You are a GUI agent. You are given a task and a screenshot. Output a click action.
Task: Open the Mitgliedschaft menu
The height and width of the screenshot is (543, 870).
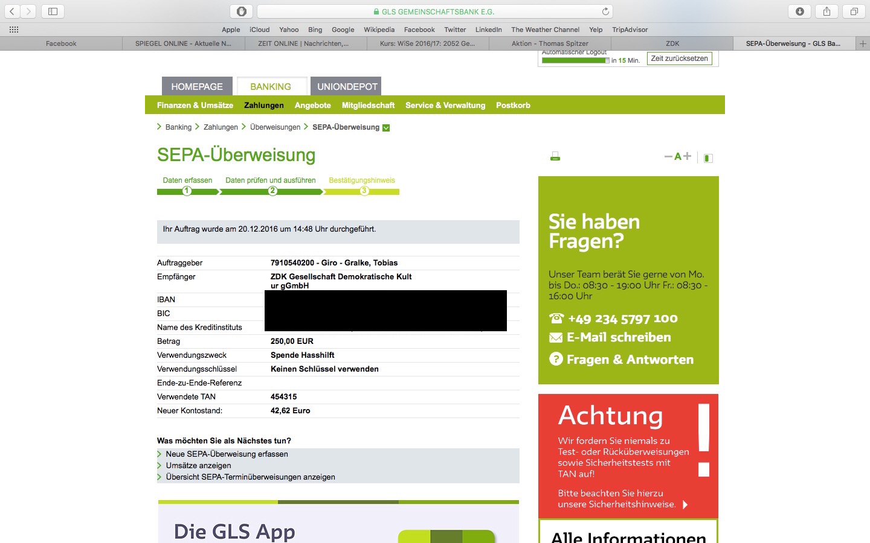click(368, 105)
